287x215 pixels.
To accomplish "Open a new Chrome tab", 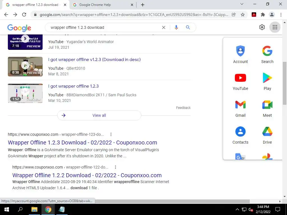I will point(143,5).
